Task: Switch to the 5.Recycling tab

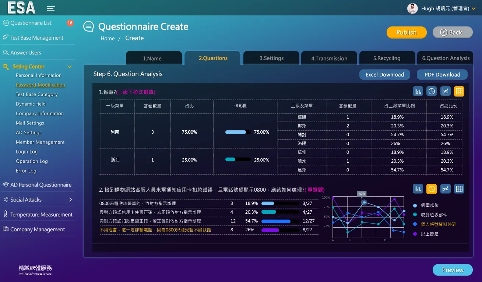Action: click(387, 58)
